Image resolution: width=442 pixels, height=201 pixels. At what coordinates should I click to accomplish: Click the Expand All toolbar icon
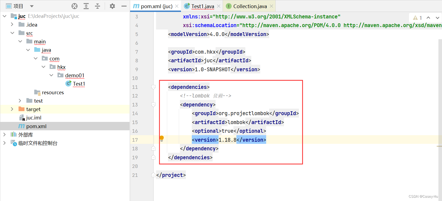86,6
